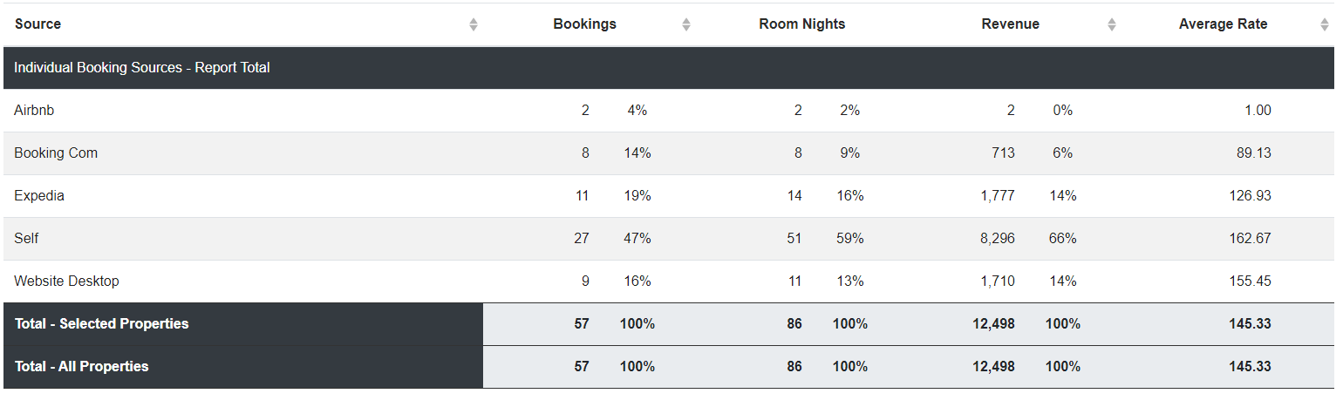This screenshot has height=407, width=1343.
Task: Sort by Revenue using sort arrows
Action: point(1112,24)
